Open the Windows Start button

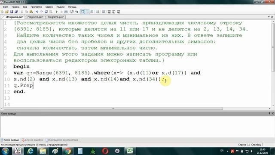coord(5,151)
